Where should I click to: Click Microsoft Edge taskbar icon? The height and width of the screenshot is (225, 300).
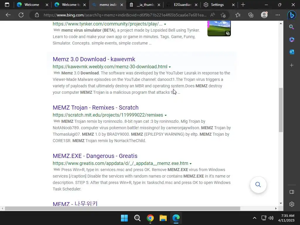point(176,218)
